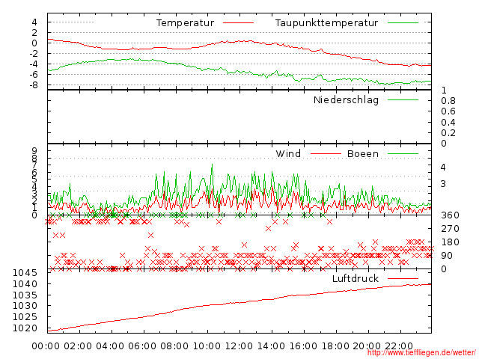Click the green Taupunkttemperatur legend line
Image resolution: width=479 pixels, height=359 pixels.
403,23
